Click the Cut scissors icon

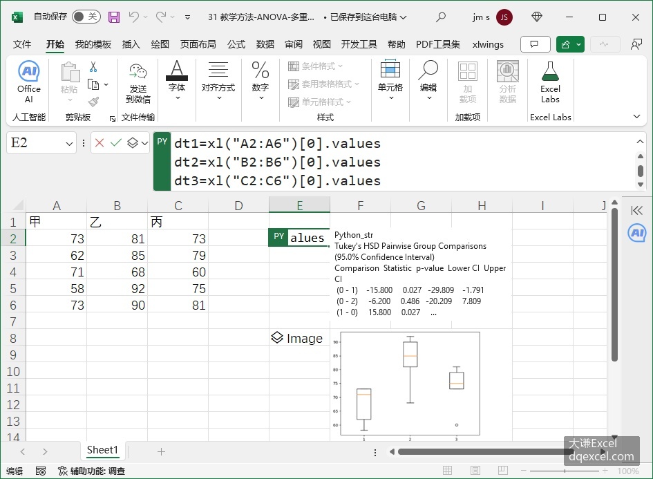[93, 66]
